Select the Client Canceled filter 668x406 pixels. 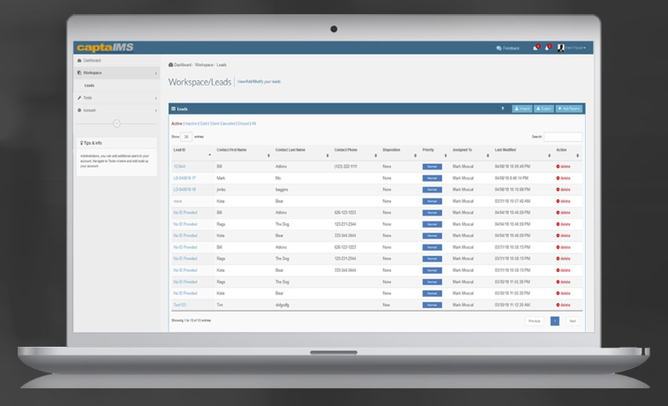coord(222,124)
